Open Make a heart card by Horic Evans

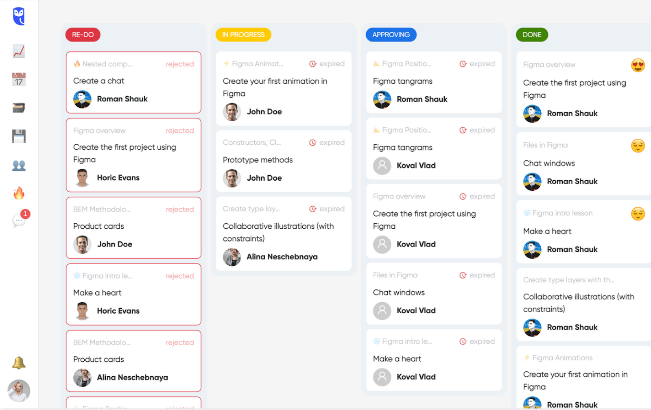click(133, 294)
